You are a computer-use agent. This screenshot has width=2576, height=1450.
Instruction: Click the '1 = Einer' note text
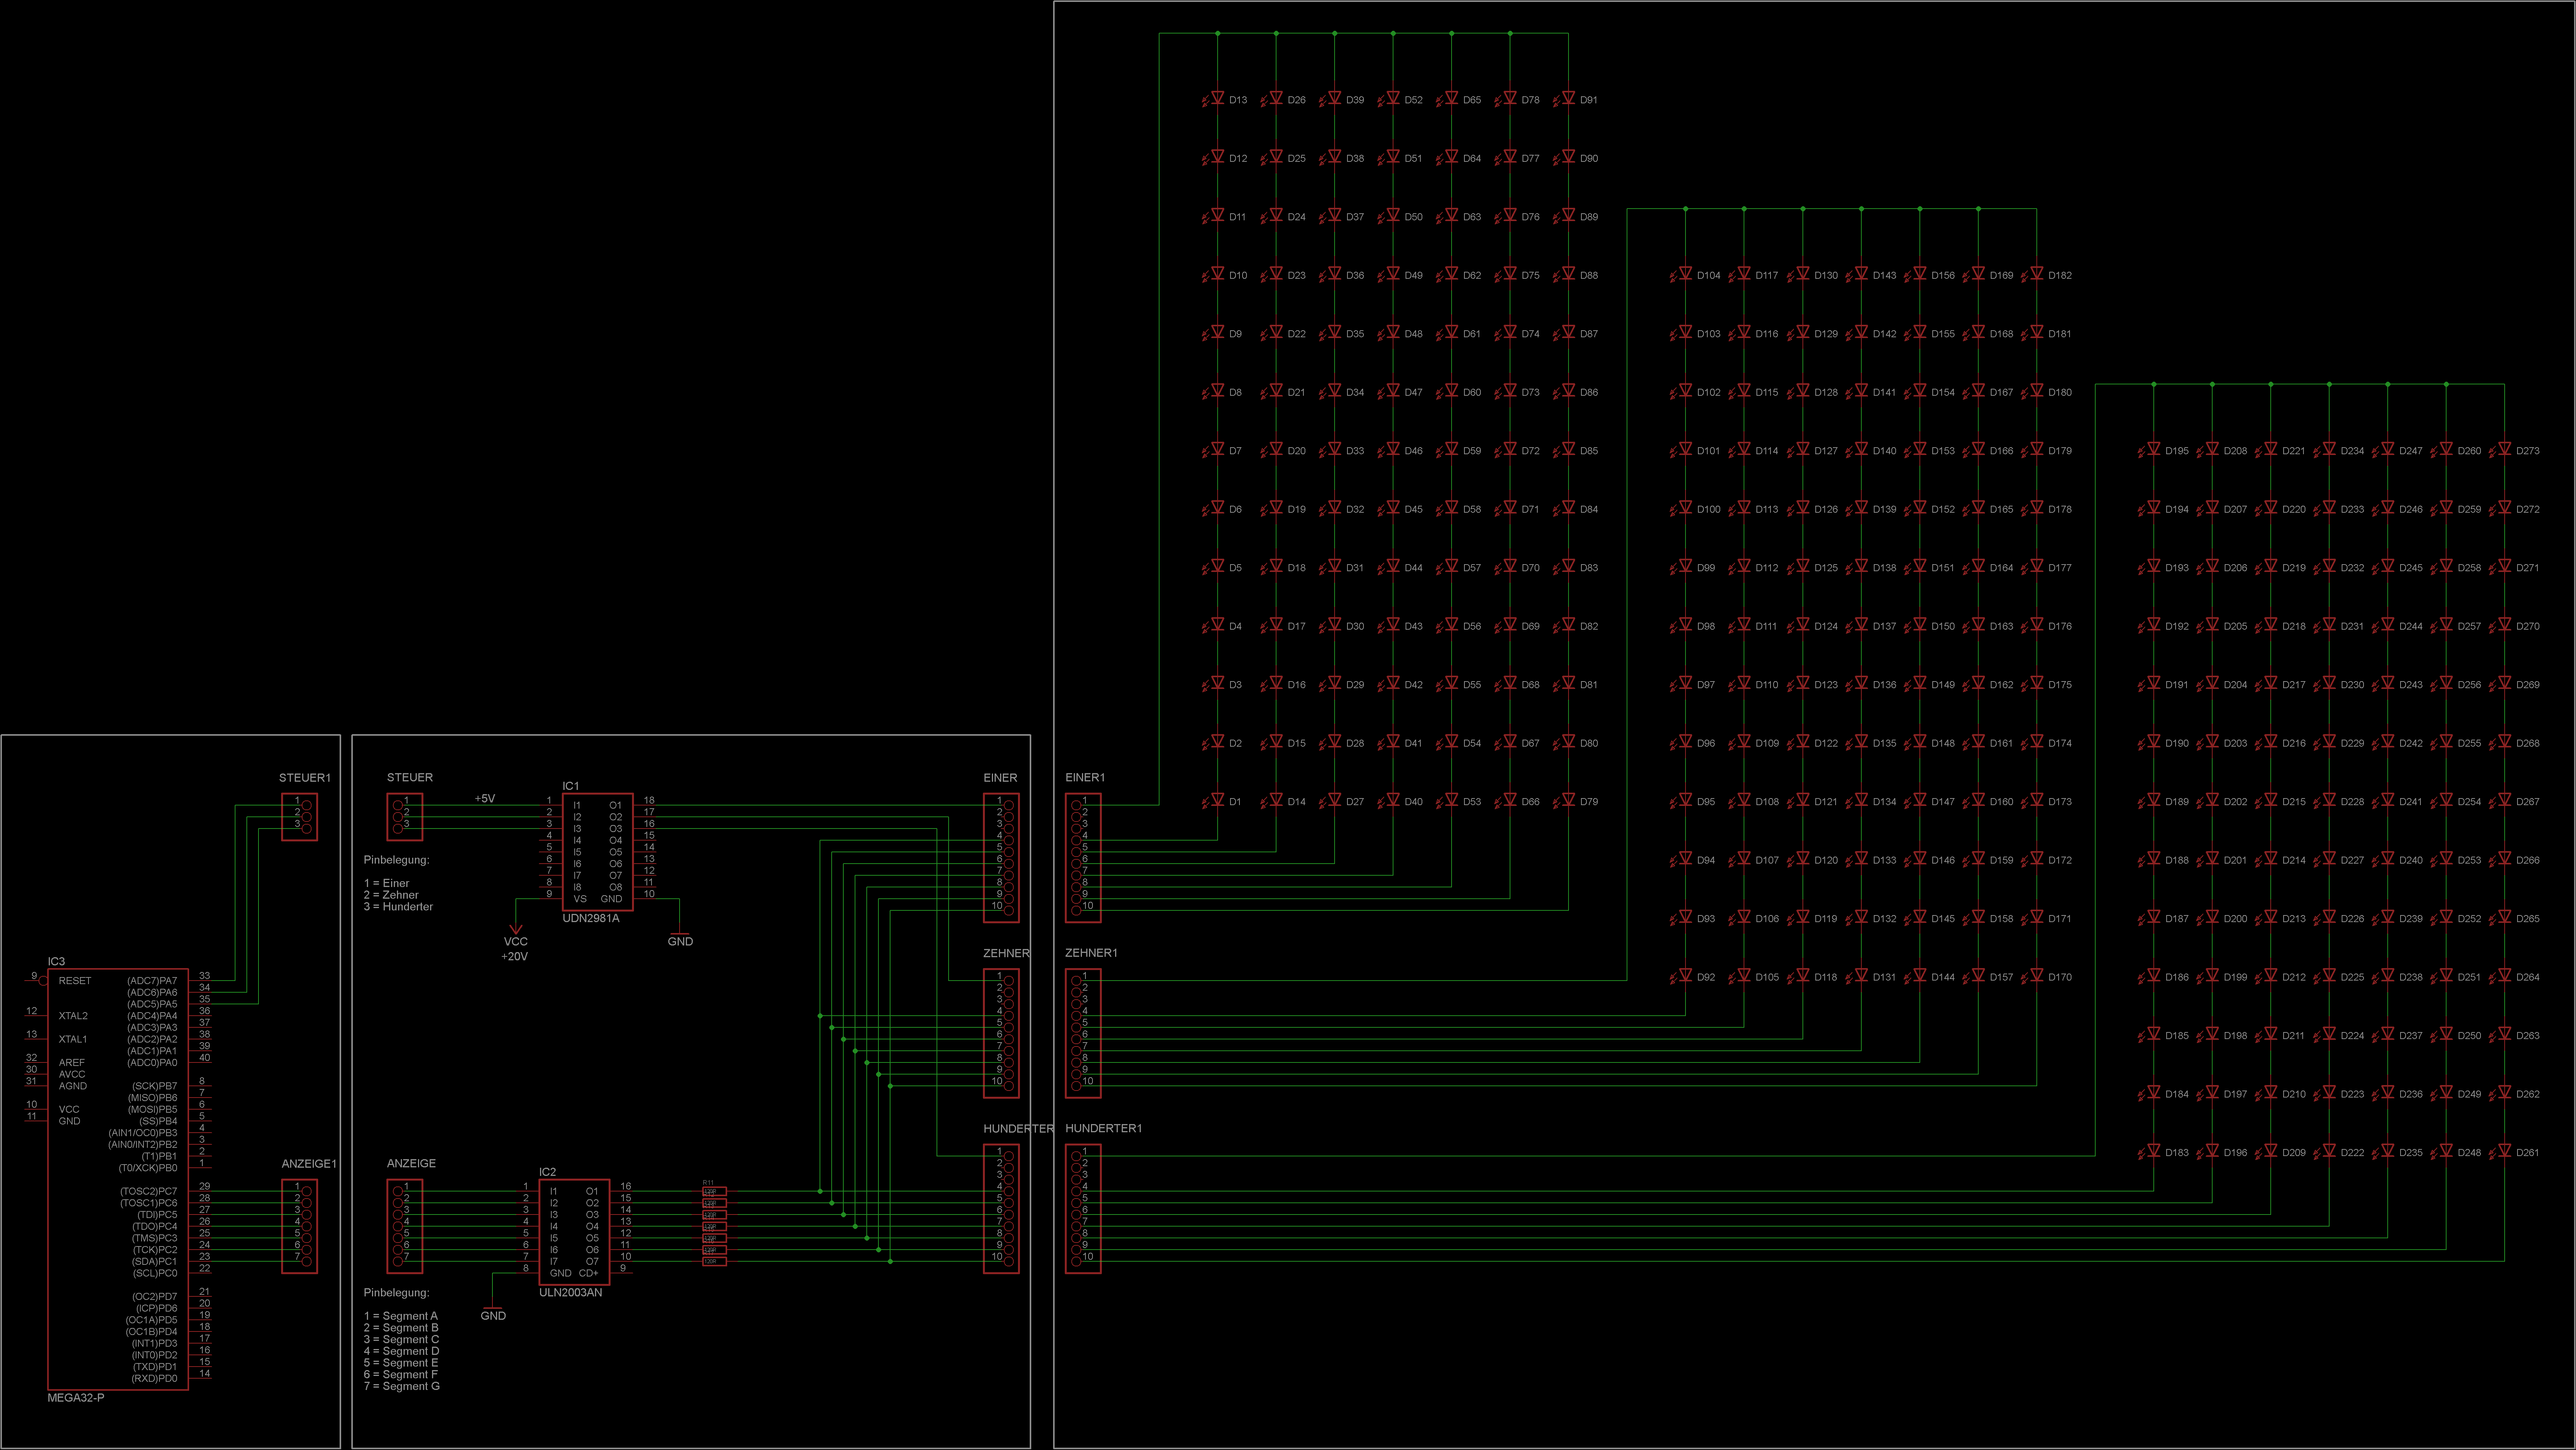click(387, 883)
